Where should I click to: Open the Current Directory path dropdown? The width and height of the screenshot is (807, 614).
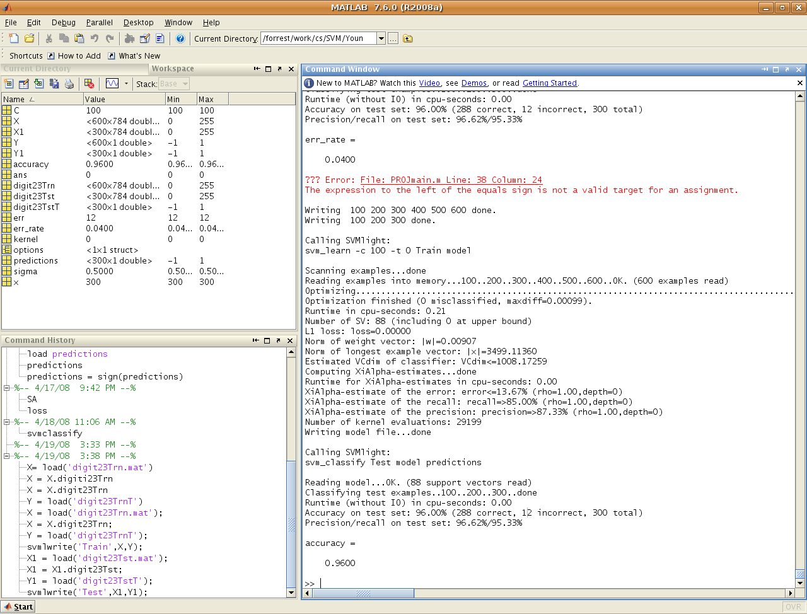(x=381, y=38)
